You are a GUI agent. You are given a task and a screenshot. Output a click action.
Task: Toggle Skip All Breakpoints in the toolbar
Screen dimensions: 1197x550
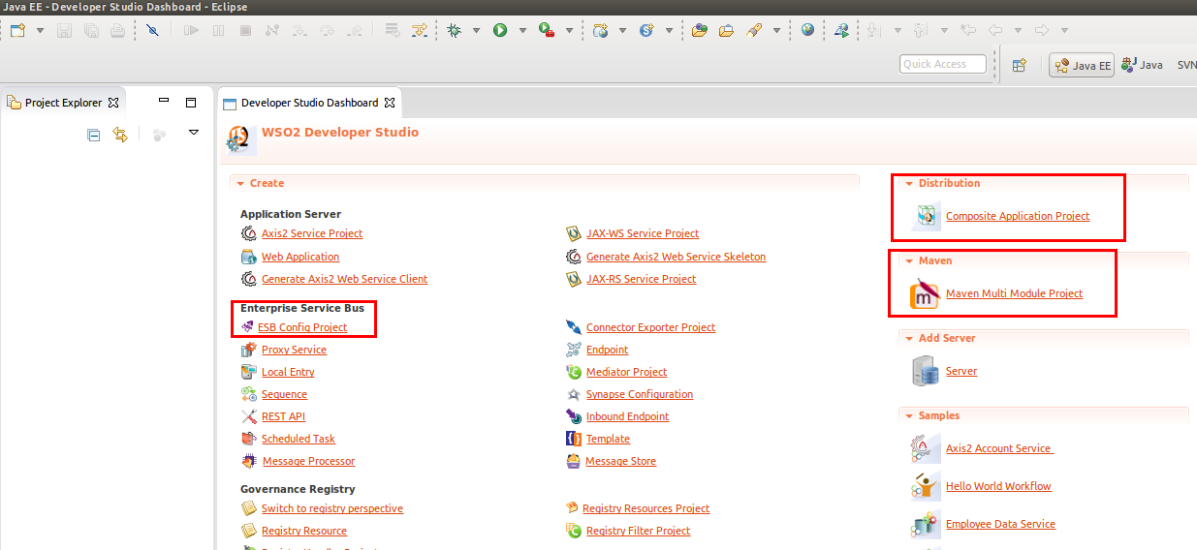[152, 30]
